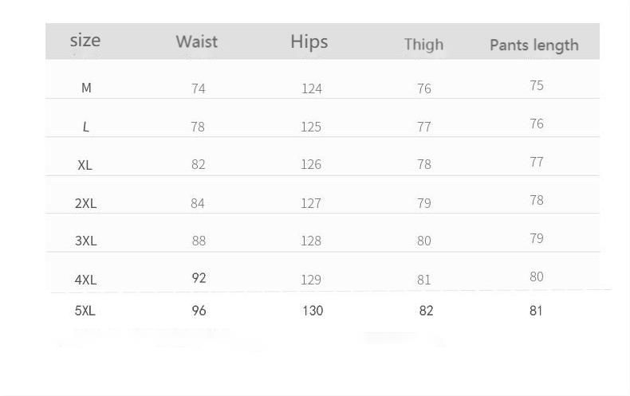Select hips value 124 for size M

click(312, 88)
